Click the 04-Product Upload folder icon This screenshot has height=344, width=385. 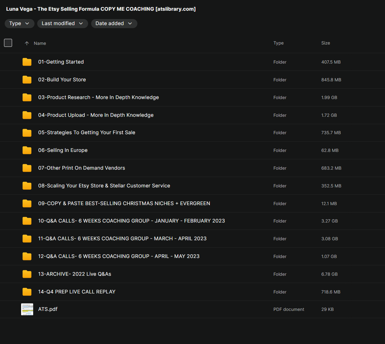click(27, 115)
